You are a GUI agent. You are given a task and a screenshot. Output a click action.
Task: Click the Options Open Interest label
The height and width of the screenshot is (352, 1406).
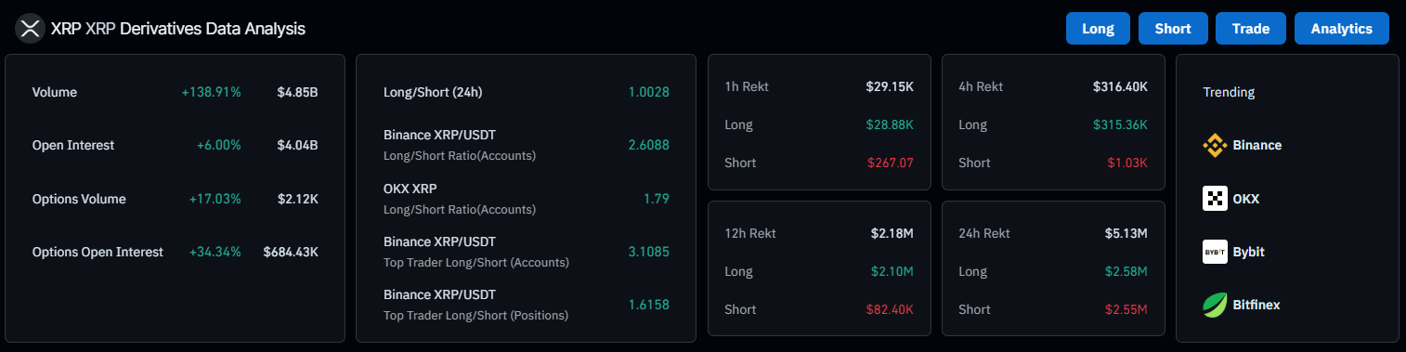point(98,252)
